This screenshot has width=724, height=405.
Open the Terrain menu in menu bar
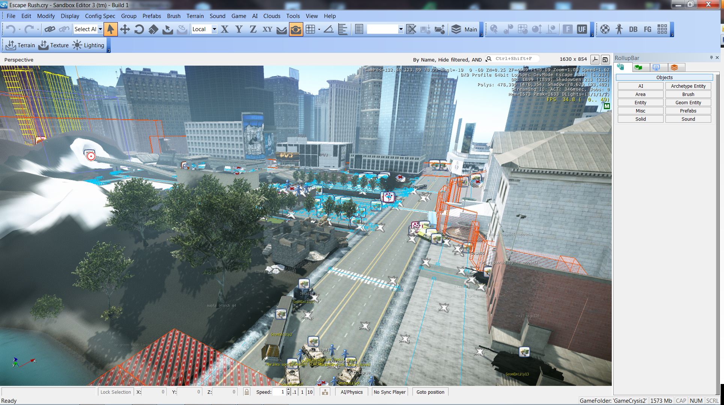195,16
